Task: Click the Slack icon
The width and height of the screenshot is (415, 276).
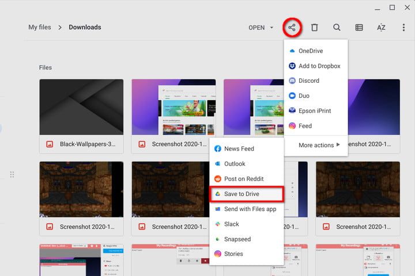Action: [x=217, y=224]
